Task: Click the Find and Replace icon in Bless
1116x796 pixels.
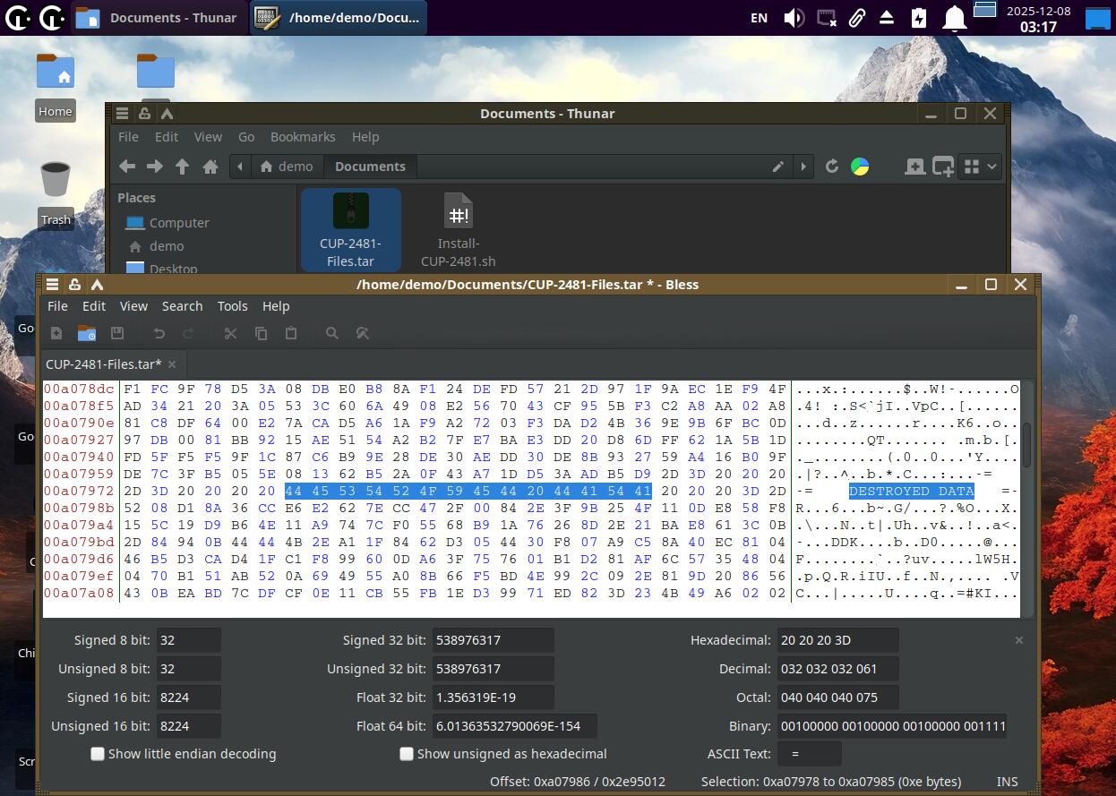Action: [363, 333]
